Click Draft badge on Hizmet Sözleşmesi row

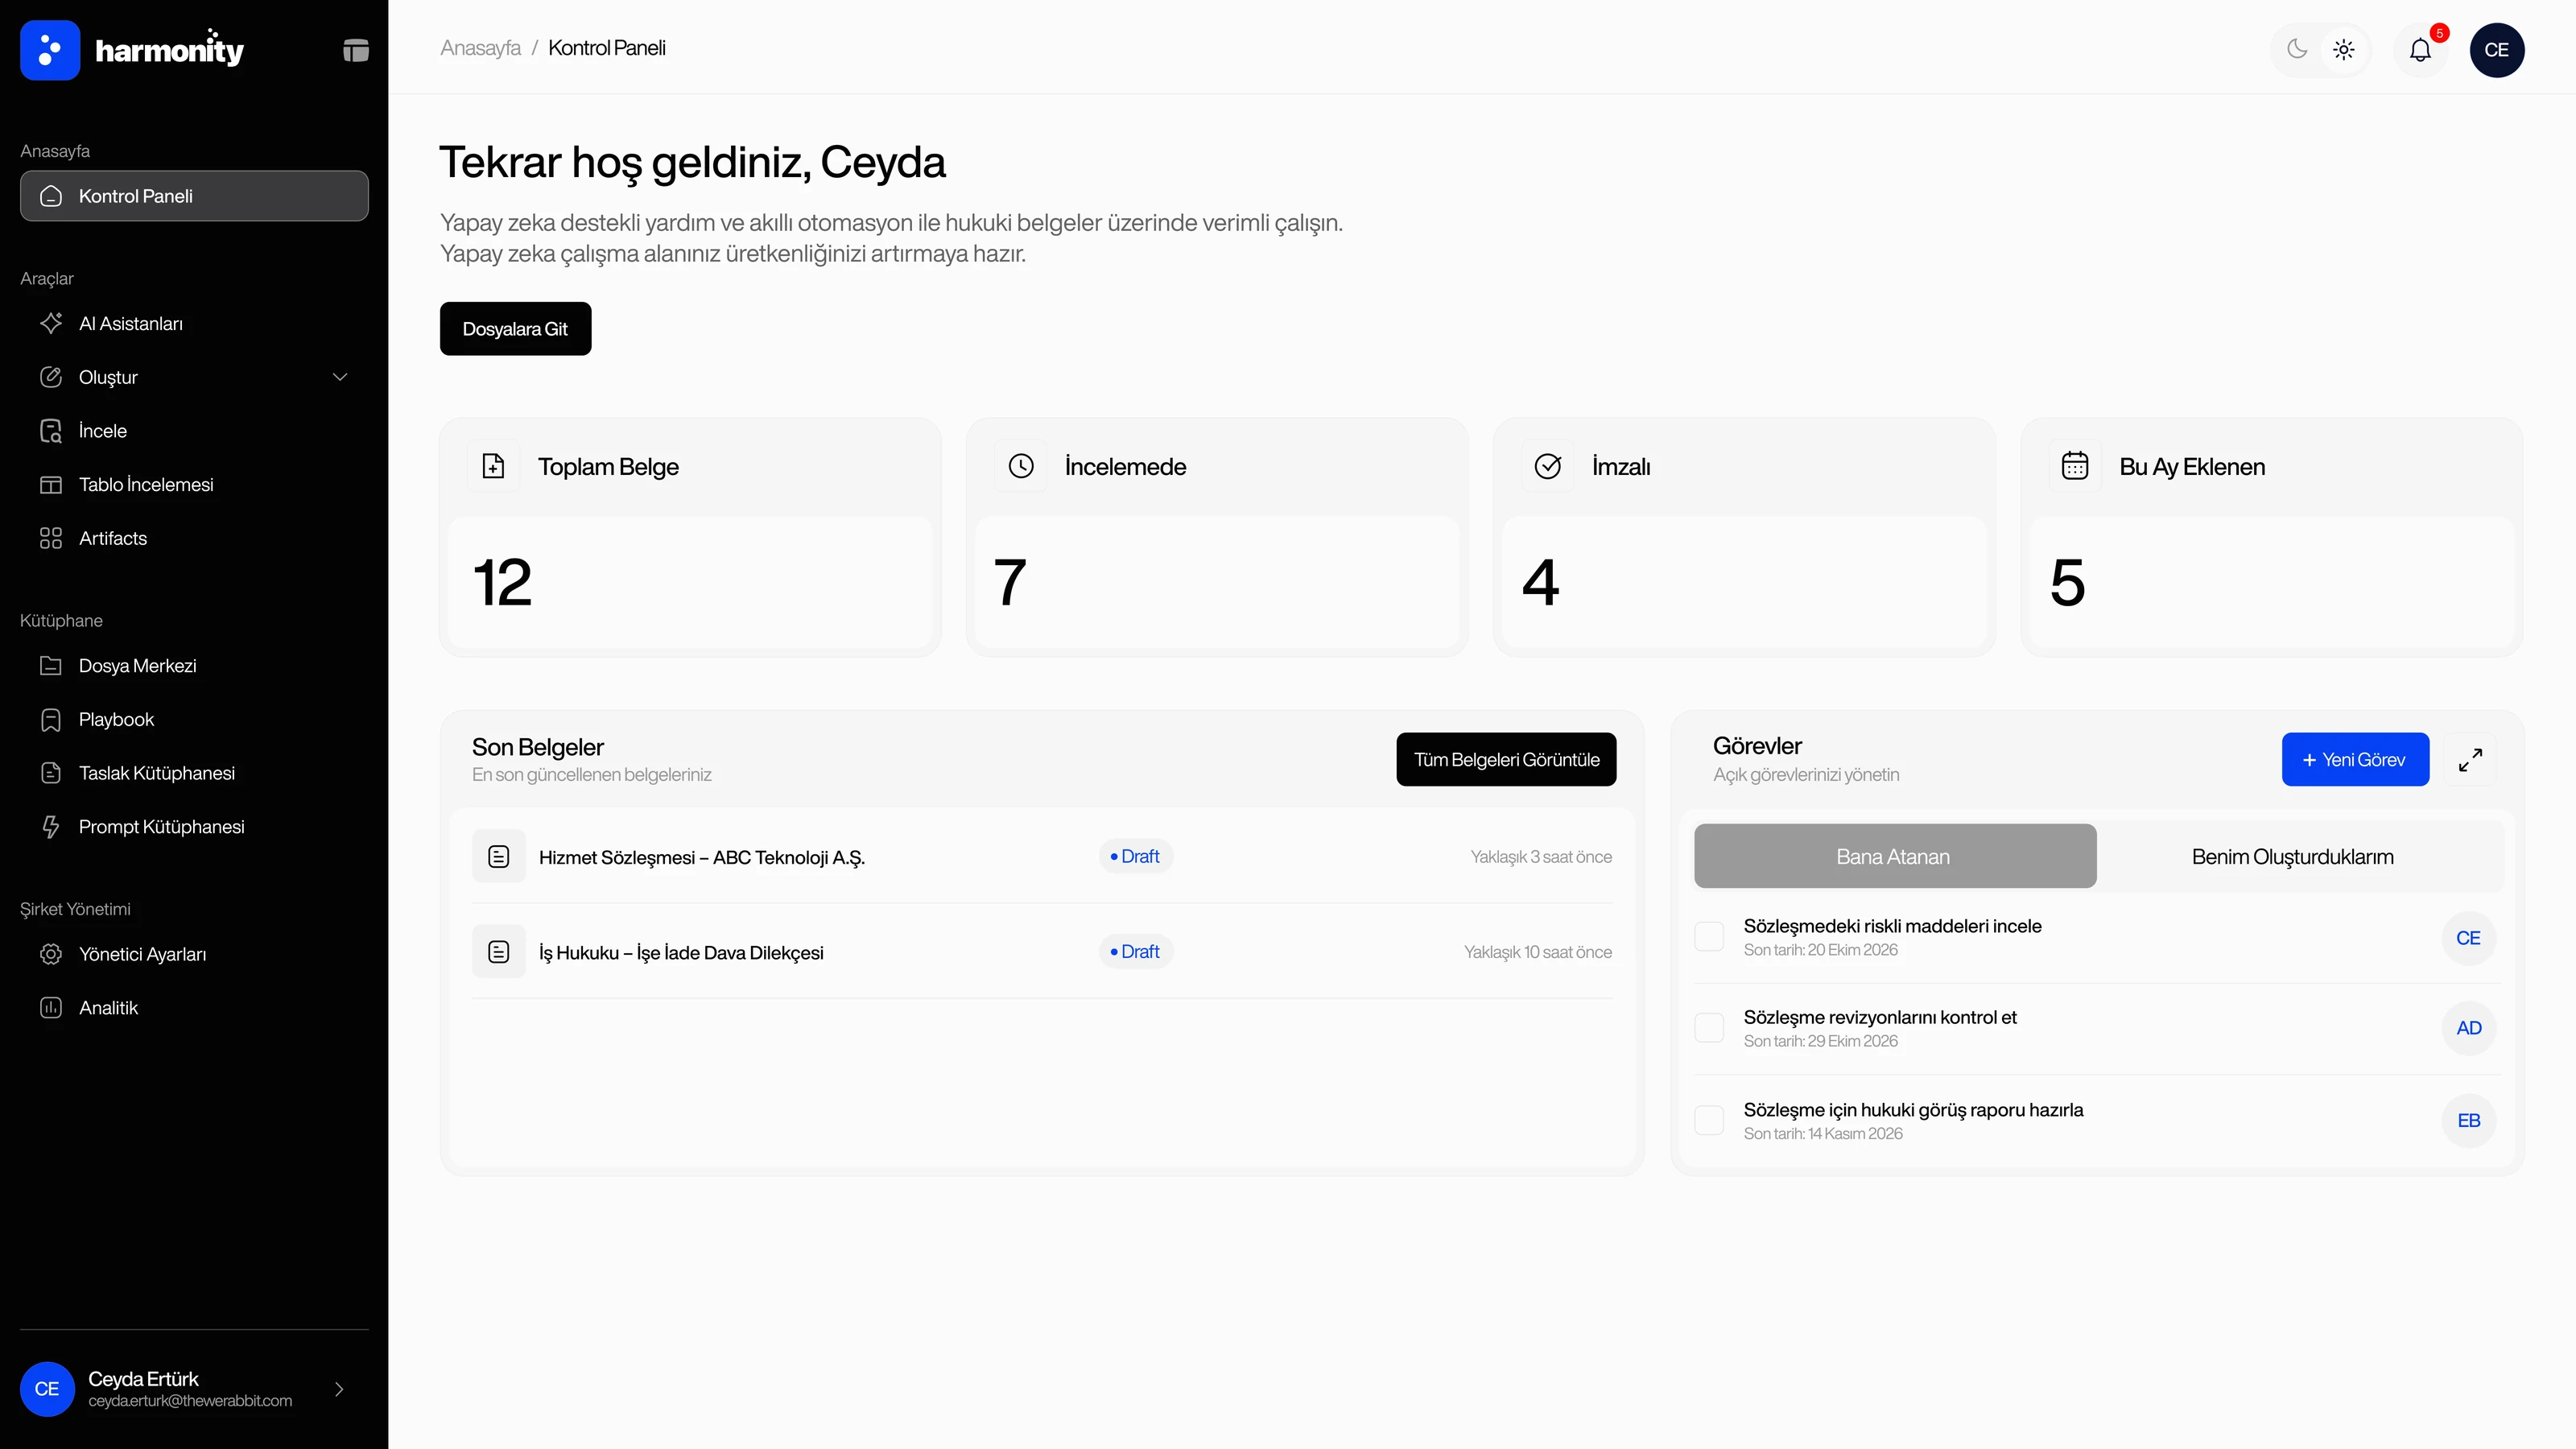coord(1135,857)
